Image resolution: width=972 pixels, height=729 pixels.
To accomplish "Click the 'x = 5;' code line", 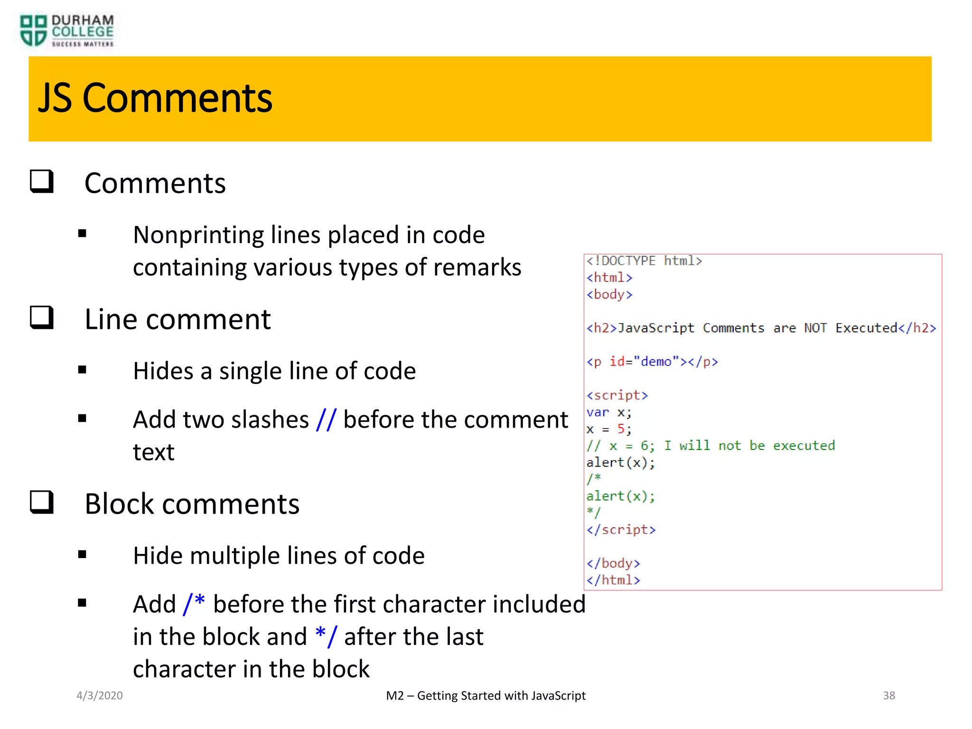I will (609, 429).
